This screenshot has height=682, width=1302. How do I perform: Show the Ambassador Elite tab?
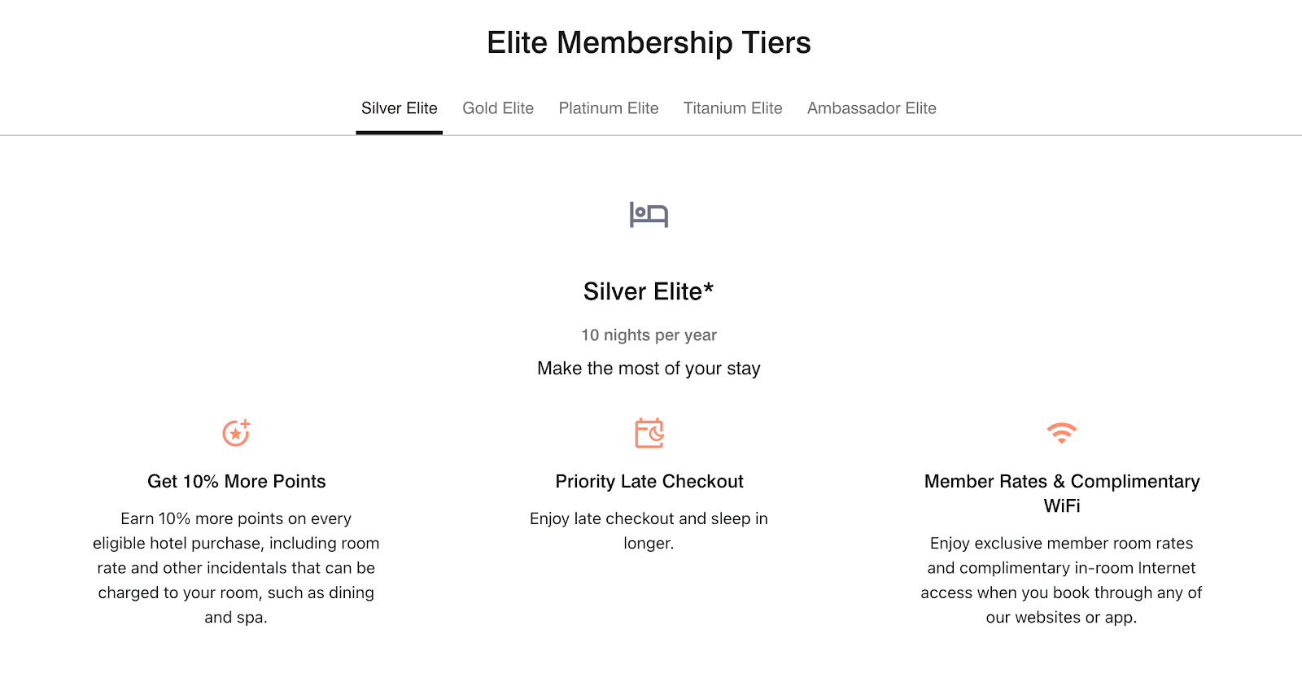click(872, 108)
